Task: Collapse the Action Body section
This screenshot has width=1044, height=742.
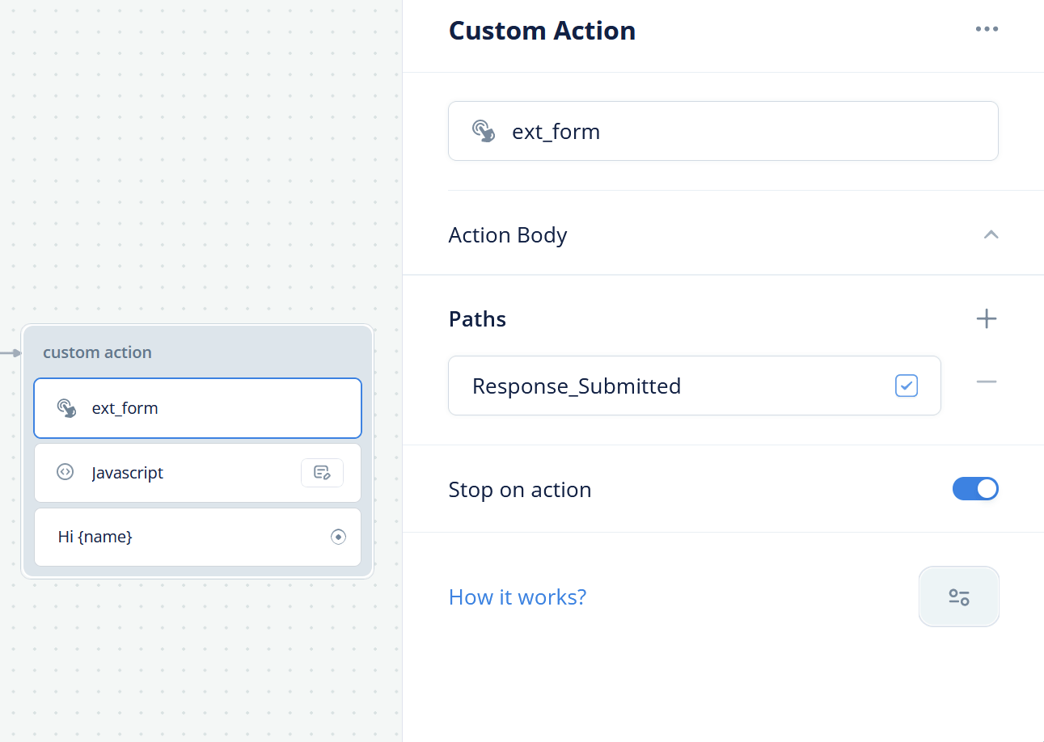Action: 991,234
